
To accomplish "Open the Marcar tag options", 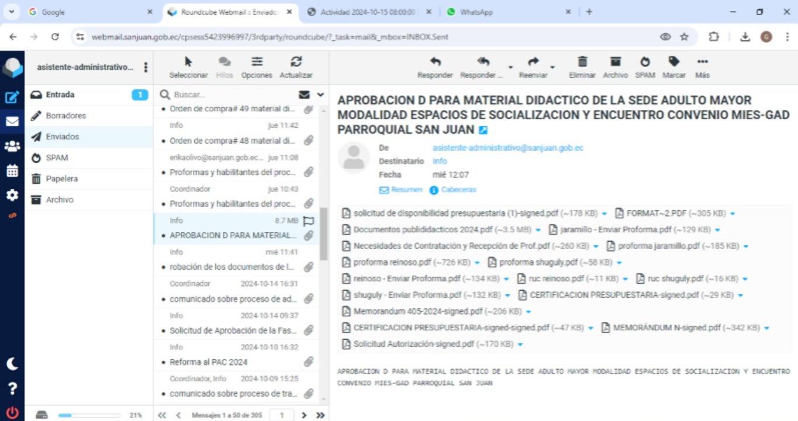I will pyautogui.click(x=674, y=62).
